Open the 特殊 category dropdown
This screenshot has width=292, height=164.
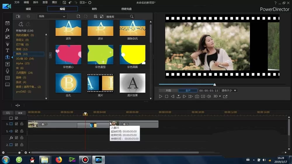(x=52, y=16)
